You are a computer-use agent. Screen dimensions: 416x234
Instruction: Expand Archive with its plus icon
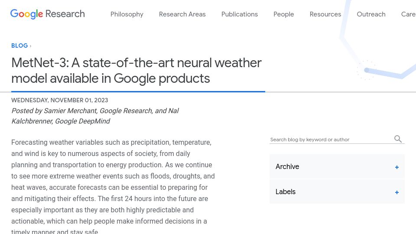(396, 167)
